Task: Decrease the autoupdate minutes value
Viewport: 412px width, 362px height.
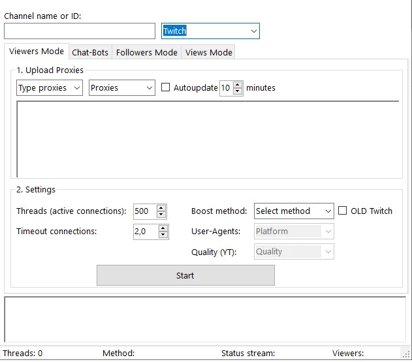Action: 238,92
